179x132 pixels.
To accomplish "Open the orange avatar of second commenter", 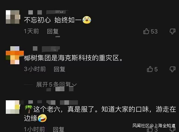I will [x=15, y=55].
